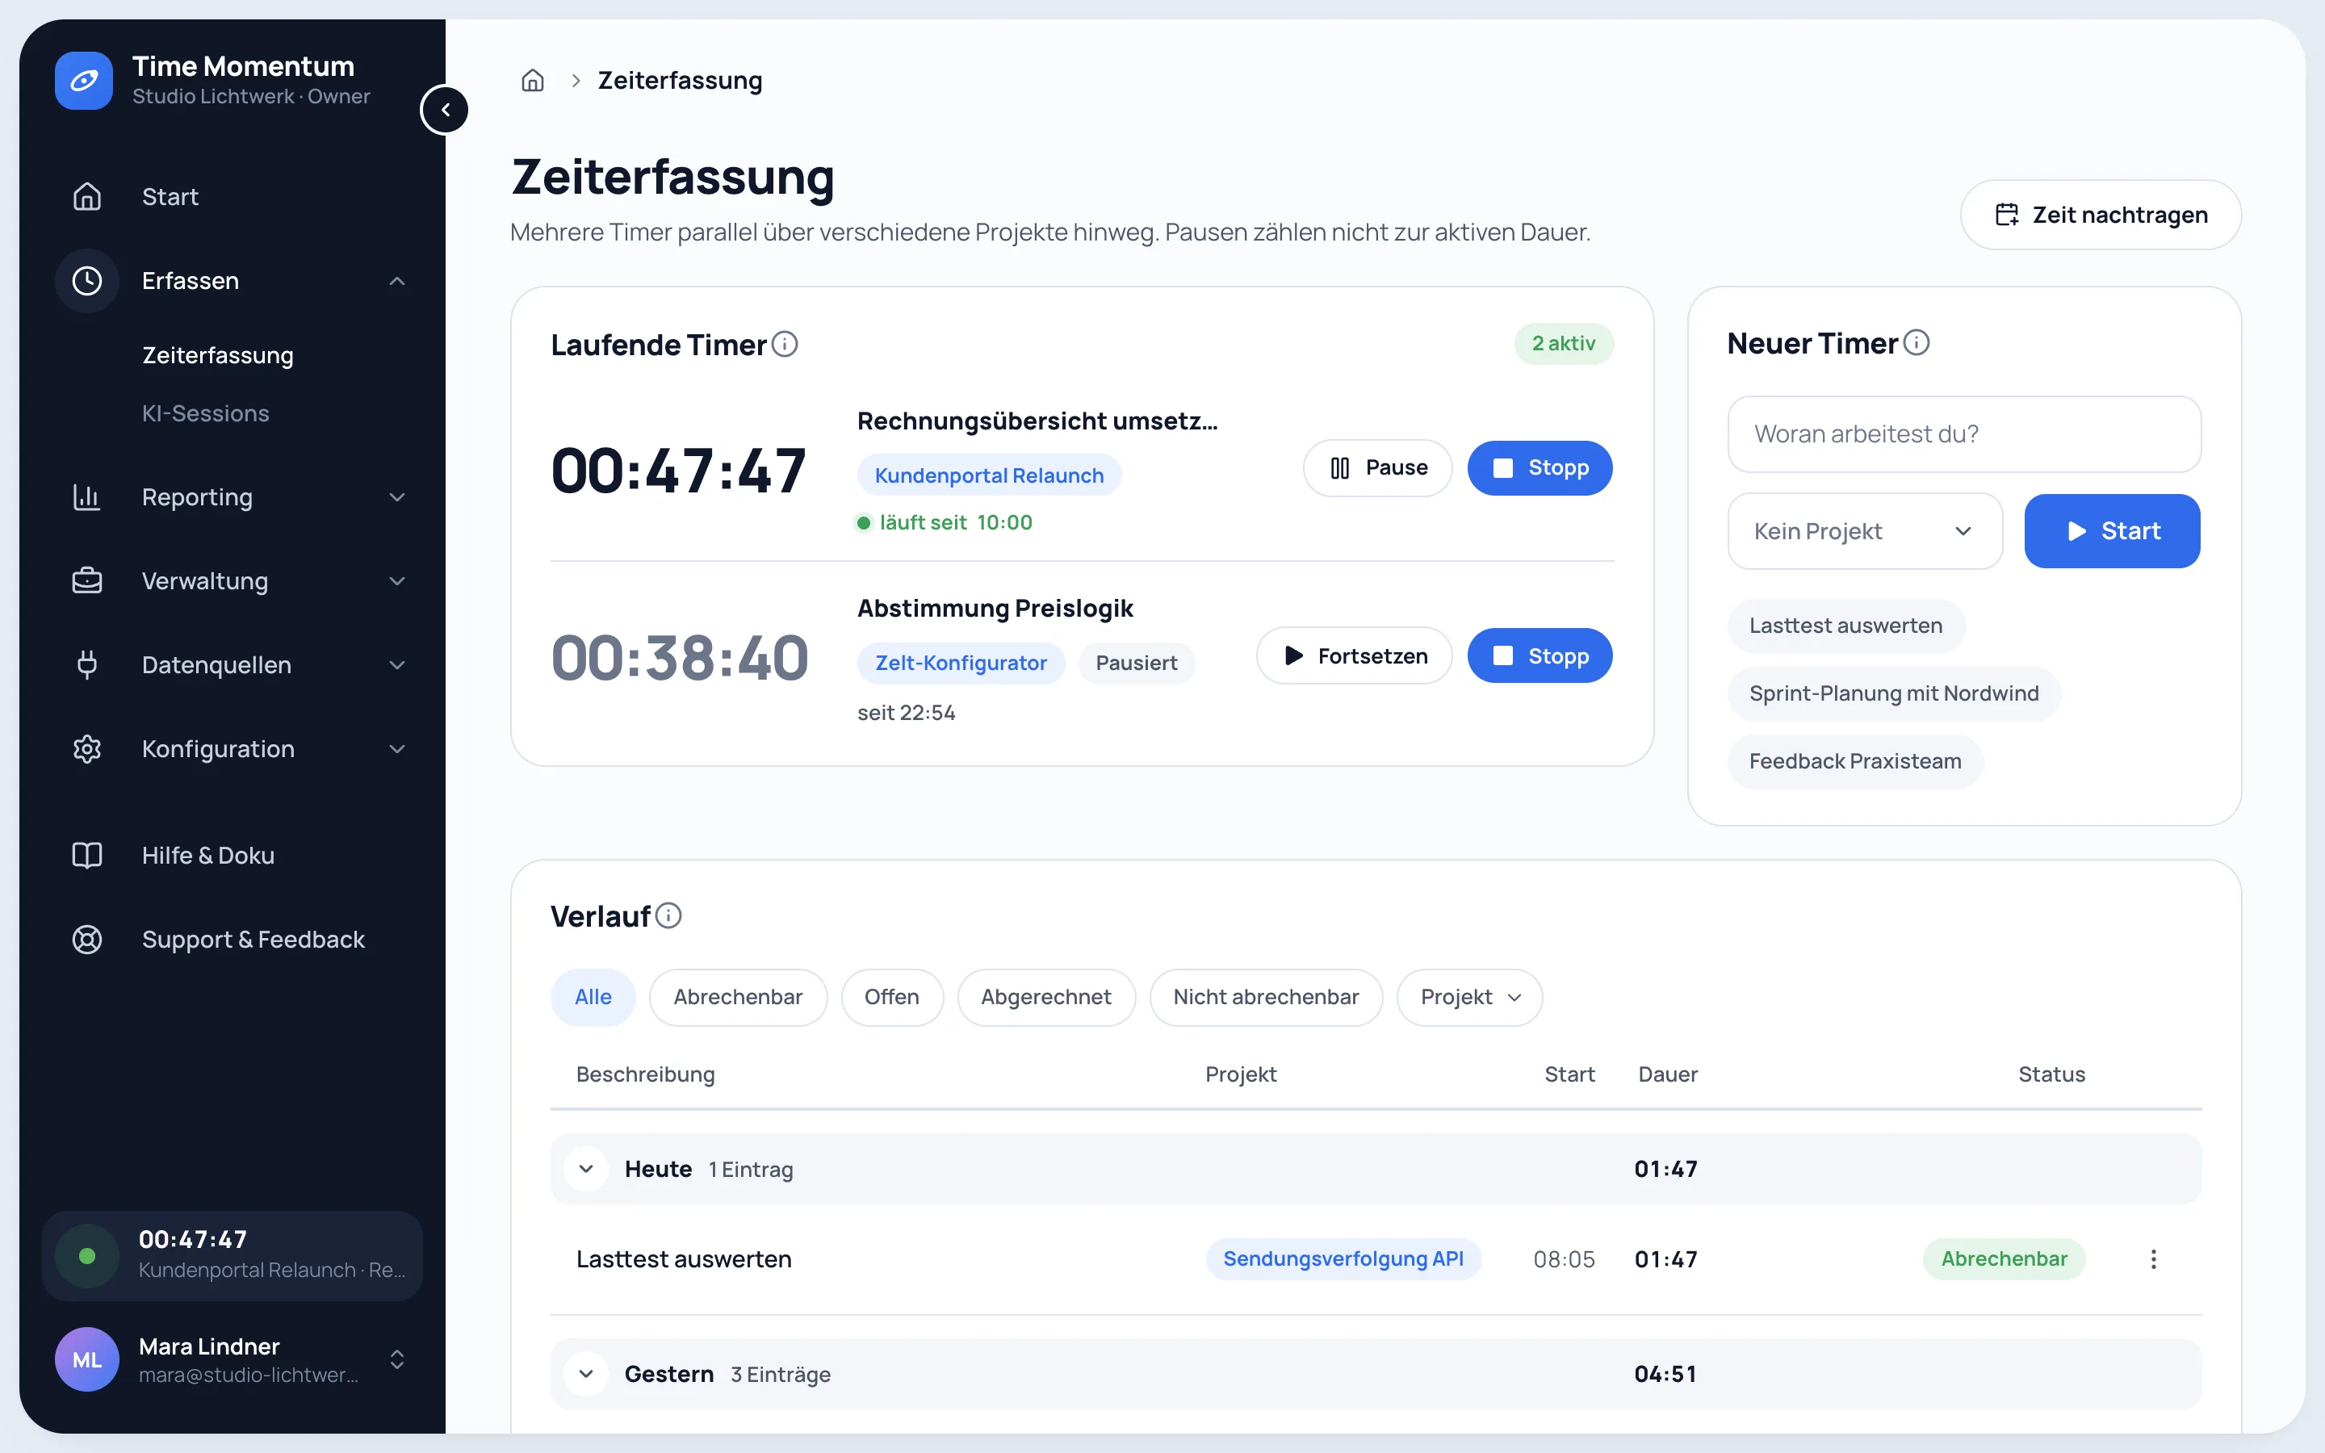Click the Hilfe & Doku book icon
The image size is (2325, 1453).
[x=87, y=856]
